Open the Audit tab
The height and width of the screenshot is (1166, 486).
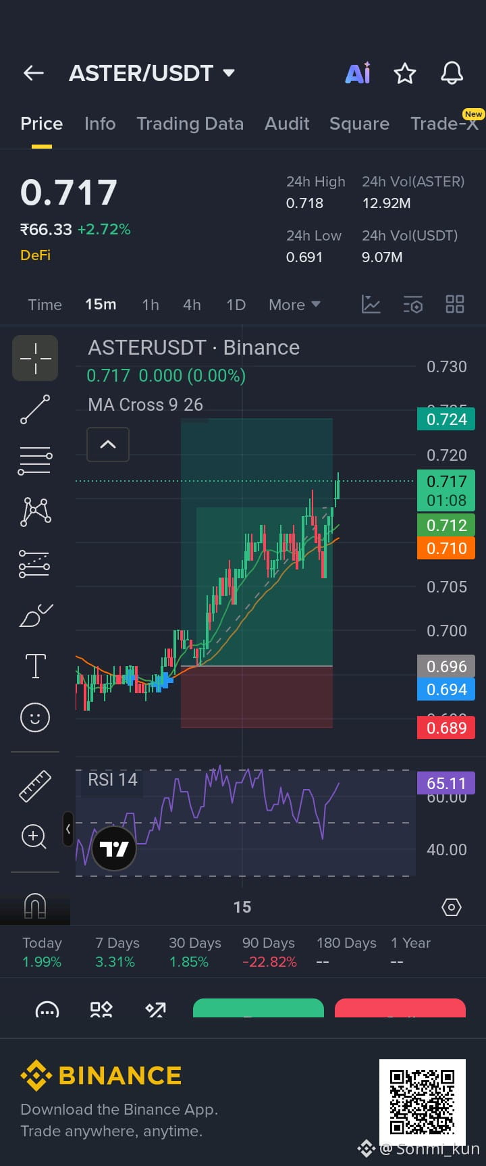coord(287,124)
